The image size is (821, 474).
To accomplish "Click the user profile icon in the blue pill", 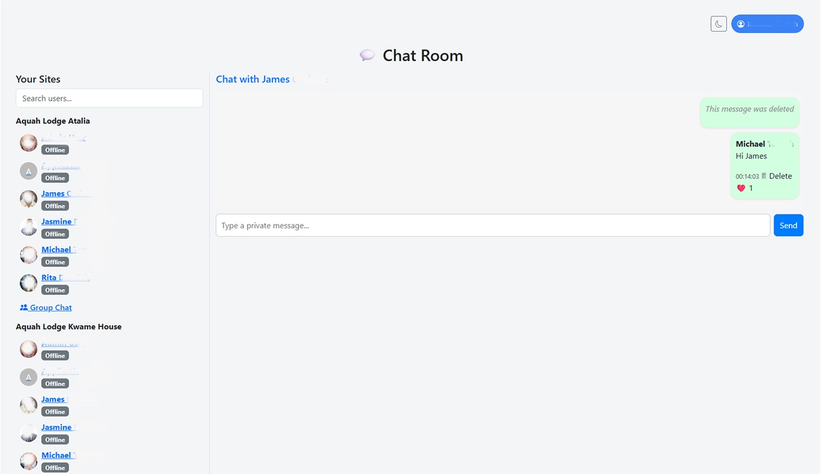I will 741,24.
